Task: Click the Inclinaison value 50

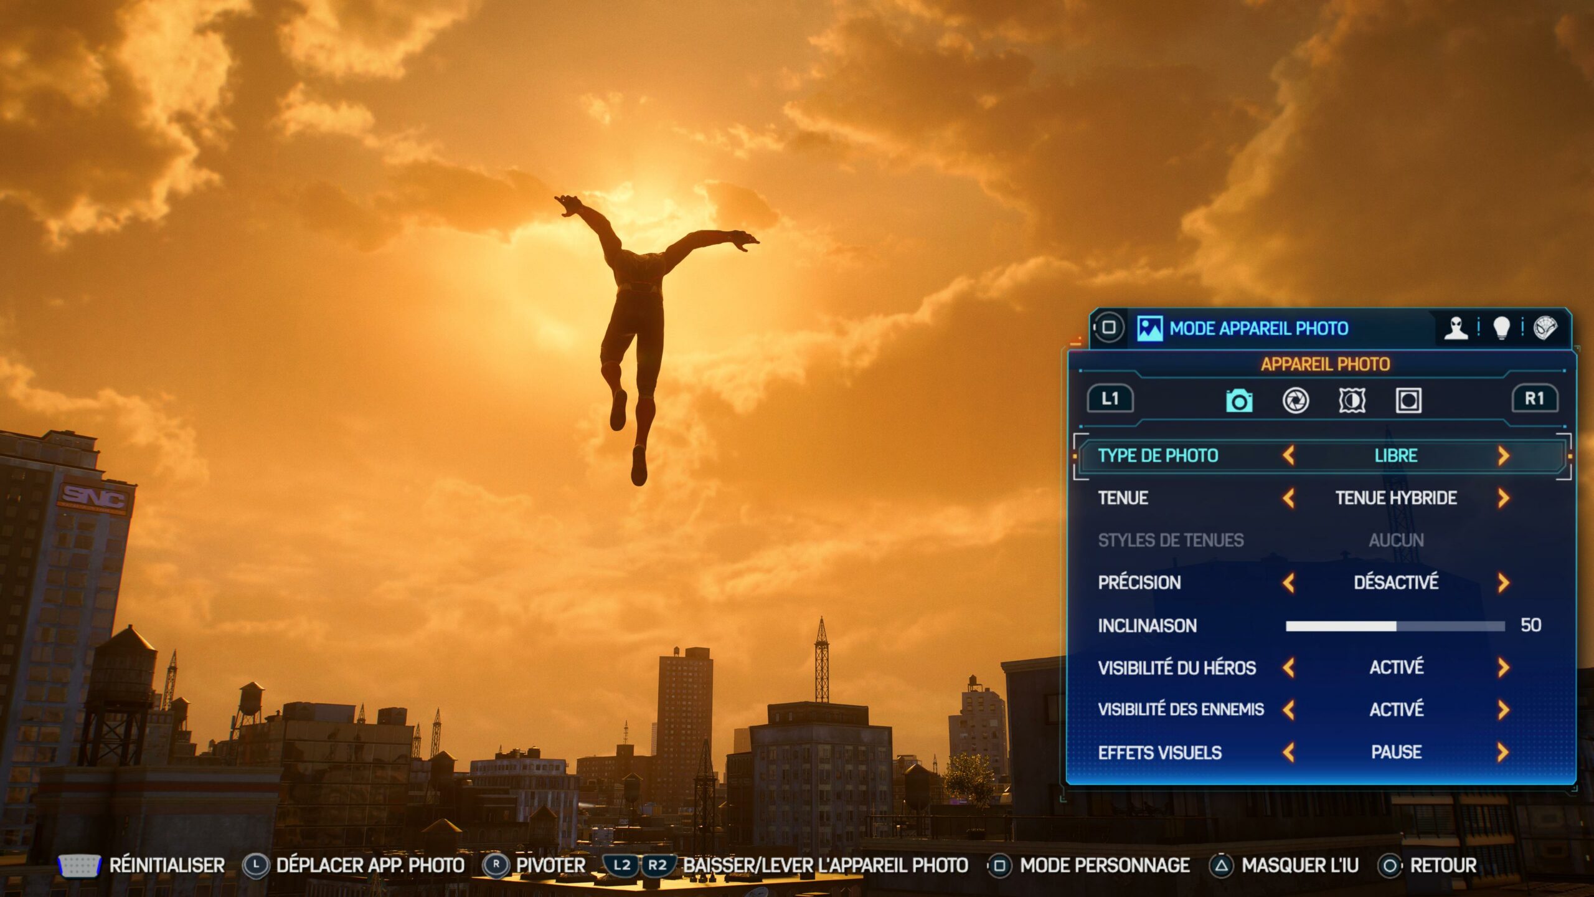Action: (1530, 625)
